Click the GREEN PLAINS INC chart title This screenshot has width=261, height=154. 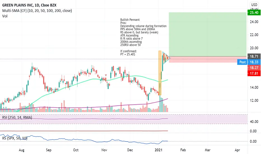(29, 5)
